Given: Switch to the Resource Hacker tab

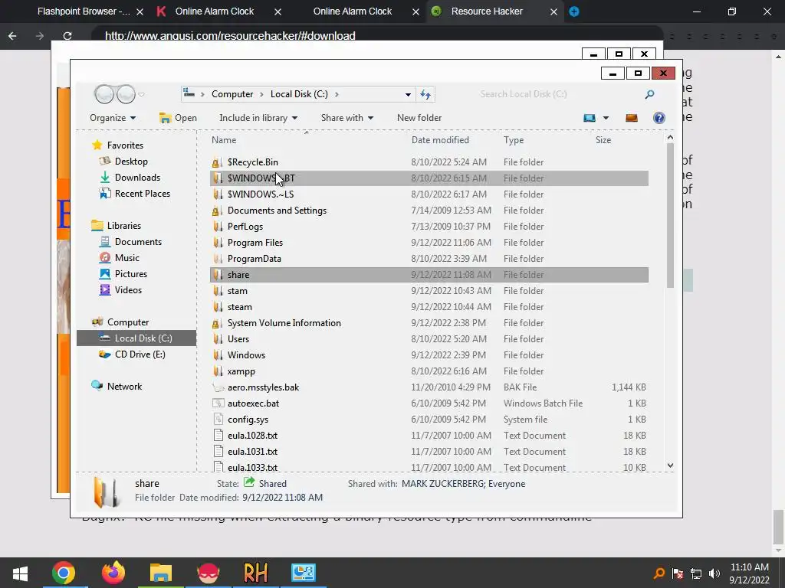Looking at the screenshot, I should [487, 11].
